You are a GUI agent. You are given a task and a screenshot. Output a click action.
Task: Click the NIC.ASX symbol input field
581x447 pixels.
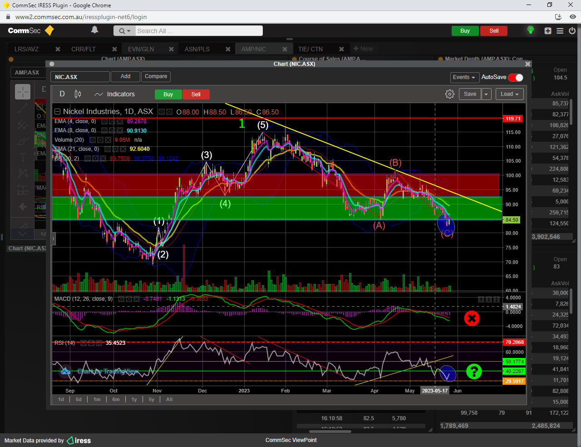(80, 77)
